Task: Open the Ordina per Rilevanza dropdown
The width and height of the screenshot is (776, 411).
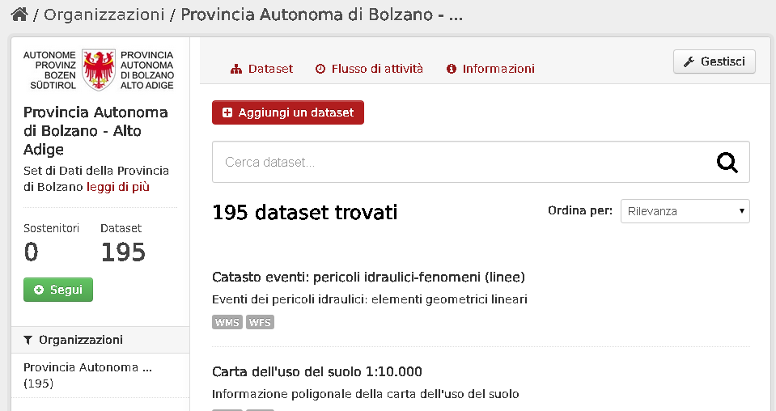Action: [x=685, y=211]
